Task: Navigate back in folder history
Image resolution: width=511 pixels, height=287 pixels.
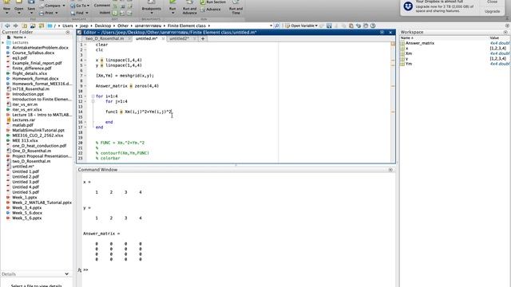Action: (x=7, y=26)
